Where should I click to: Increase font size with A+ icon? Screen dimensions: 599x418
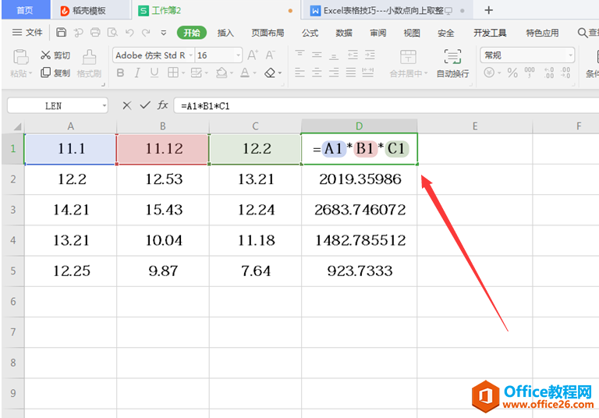point(253,55)
